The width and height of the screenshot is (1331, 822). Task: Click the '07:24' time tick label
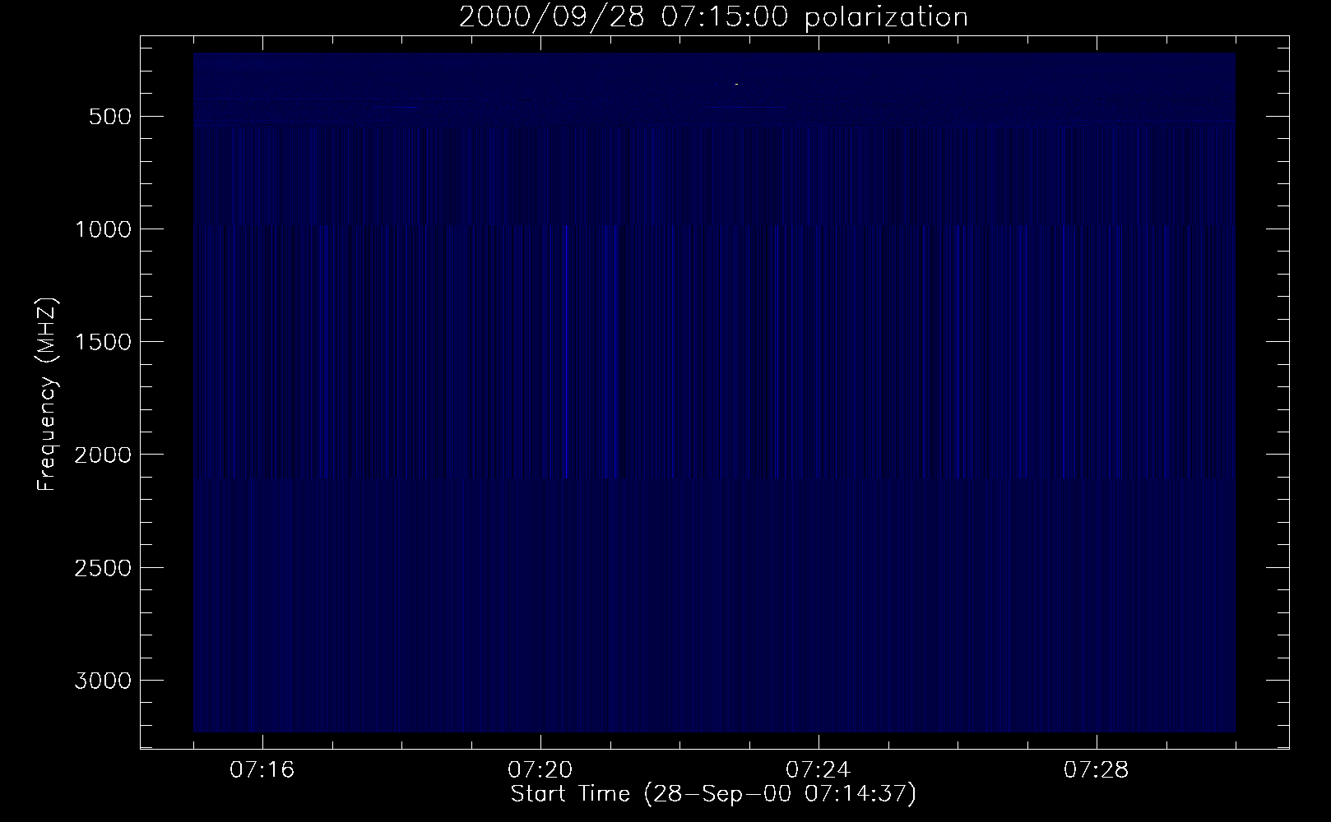[x=819, y=770]
